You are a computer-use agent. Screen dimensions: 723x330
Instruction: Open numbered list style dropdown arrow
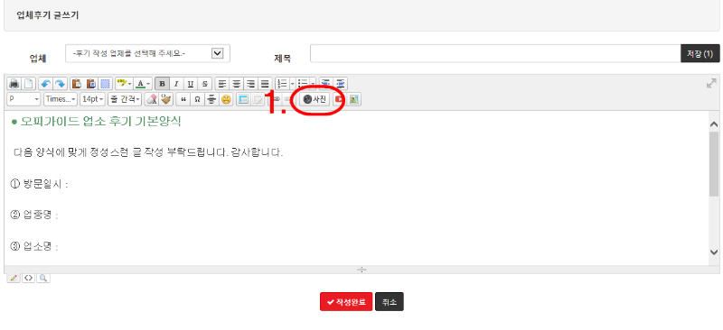click(x=292, y=84)
